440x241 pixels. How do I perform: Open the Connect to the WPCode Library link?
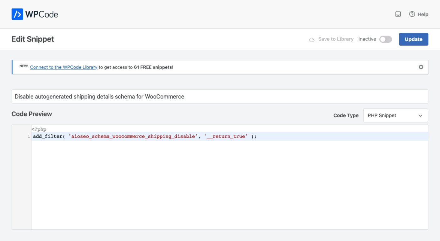tap(64, 67)
